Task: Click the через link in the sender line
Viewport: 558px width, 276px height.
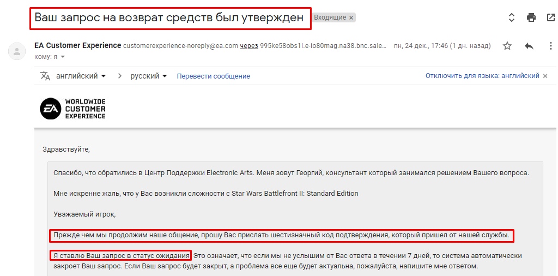Action: click(249, 46)
